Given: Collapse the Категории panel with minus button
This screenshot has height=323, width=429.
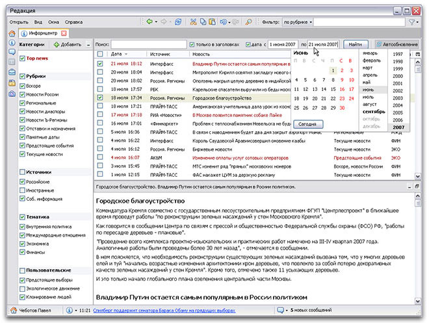Looking at the screenshot, I should [88, 44].
